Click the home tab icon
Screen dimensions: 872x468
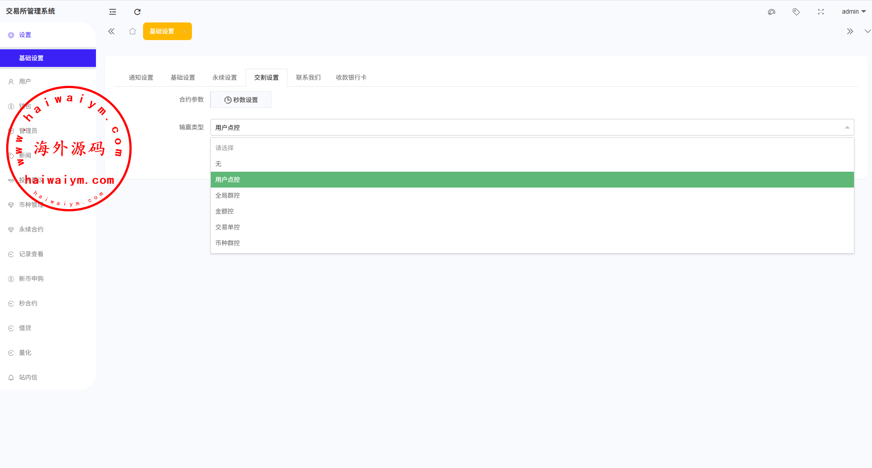pos(132,31)
